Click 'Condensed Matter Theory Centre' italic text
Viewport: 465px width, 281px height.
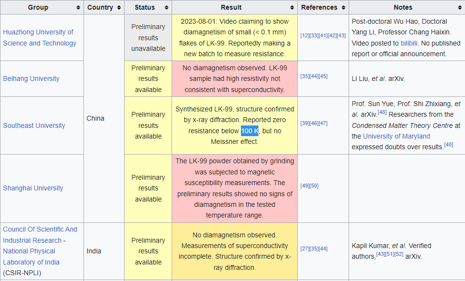pyautogui.click(x=402, y=125)
